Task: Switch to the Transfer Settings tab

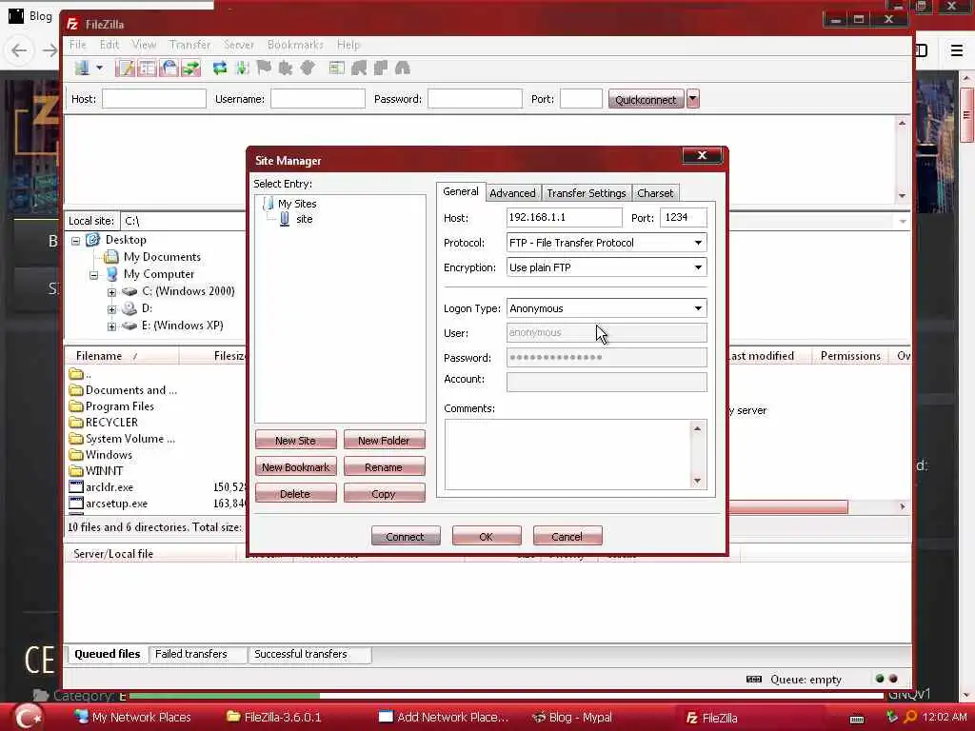Action: tap(586, 192)
